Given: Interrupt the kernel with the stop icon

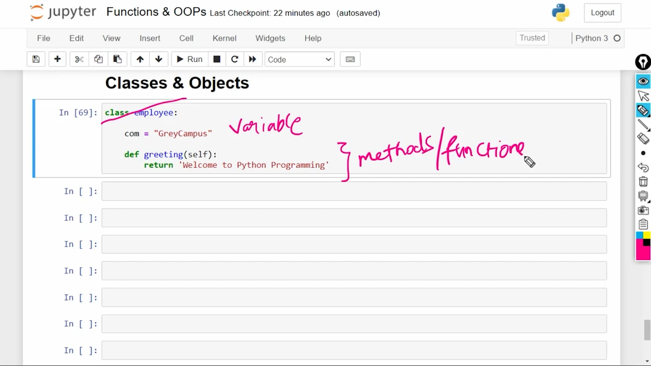Looking at the screenshot, I should (x=217, y=59).
